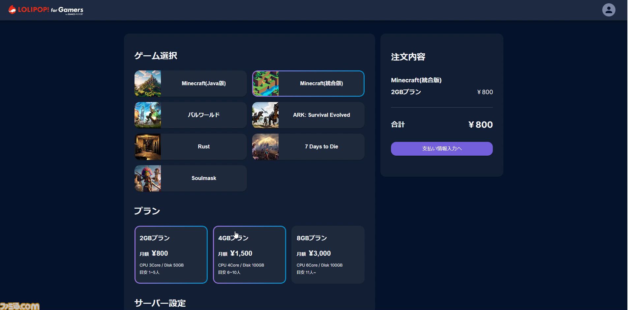Pick the 7 Days to Die game card
This screenshot has height=310, width=628.
coord(308,147)
